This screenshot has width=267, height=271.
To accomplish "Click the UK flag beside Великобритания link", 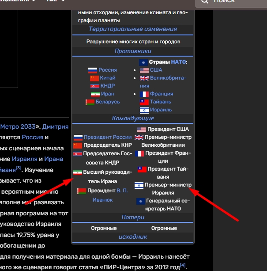I will coord(144,78).
